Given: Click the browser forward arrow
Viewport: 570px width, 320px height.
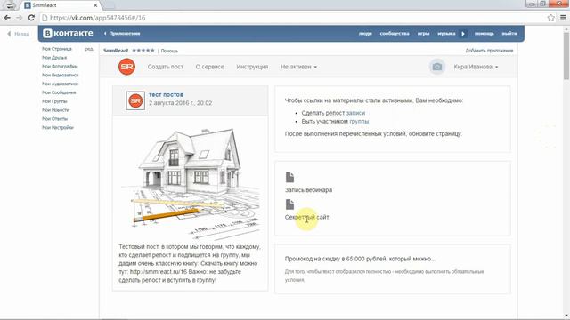Looking at the screenshot, I should pyautogui.click(x=20, y=18).
